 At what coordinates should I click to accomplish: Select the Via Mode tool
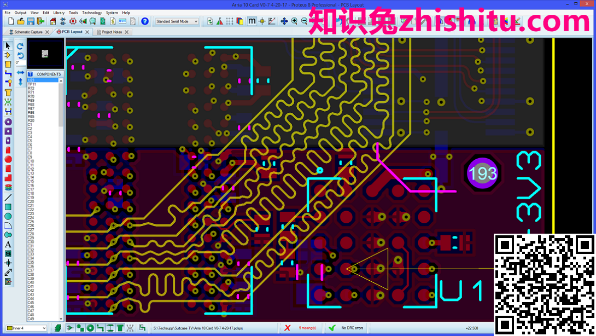8,83
